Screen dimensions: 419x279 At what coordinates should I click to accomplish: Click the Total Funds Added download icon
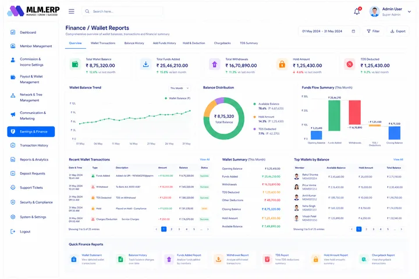145,65
